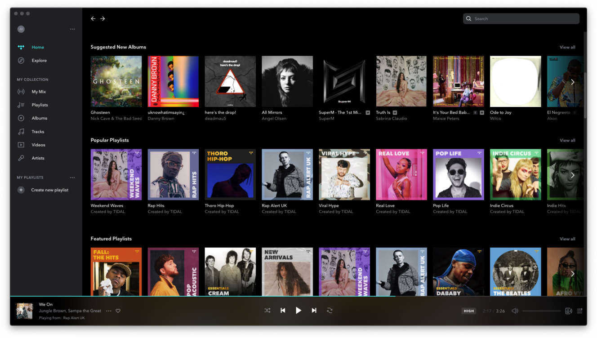Open the Thoro Hip-Hop playlist cover

click(x=230, y=174)
